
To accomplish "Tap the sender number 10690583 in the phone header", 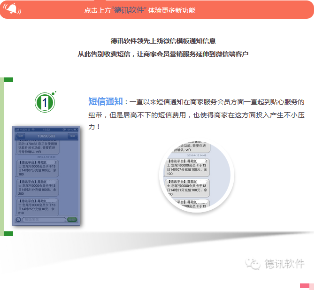I will click(x=46, y=136).
